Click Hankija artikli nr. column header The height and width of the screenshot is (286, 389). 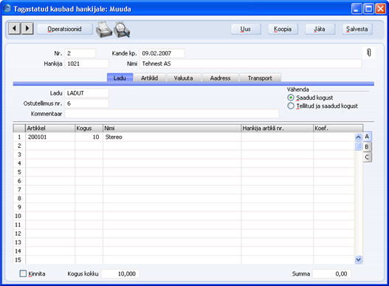pos(278,128)
